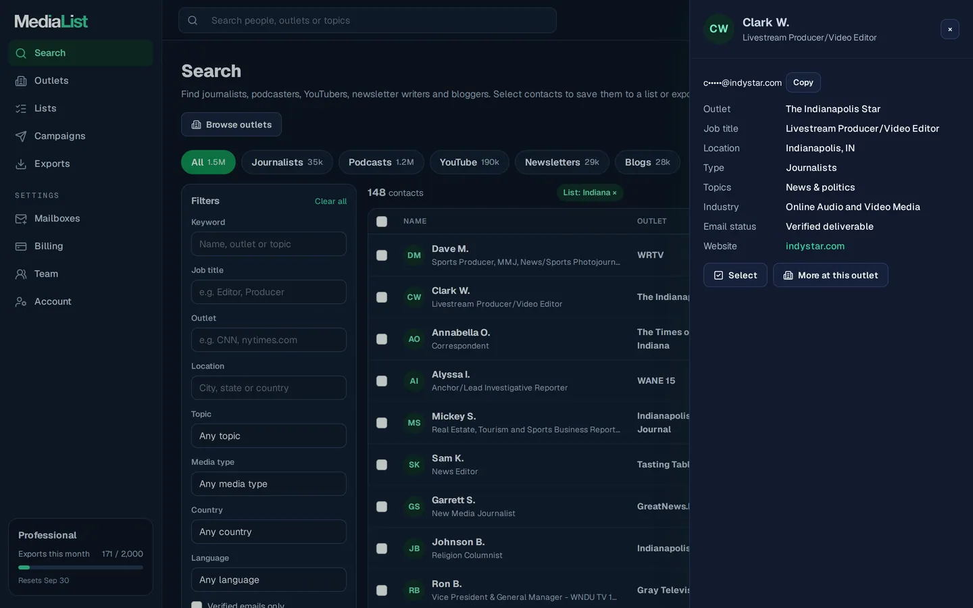Check the box for Sam K.
The width and height of the screenshot is (973, 608).
(x=382, y=465)
